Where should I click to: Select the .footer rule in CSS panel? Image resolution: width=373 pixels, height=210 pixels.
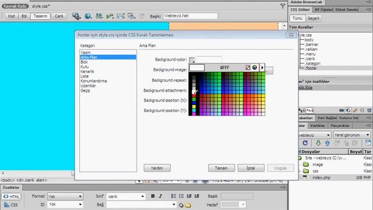click(x=311, y=68)
